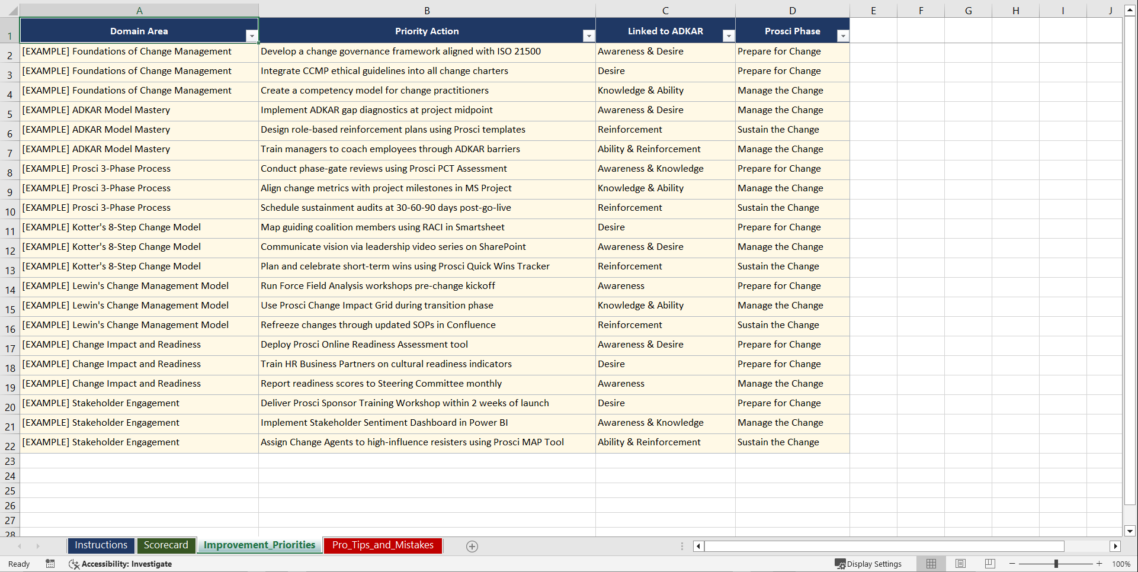Select column E header
The image size is (1138, 572).
[x=873, y=10]
